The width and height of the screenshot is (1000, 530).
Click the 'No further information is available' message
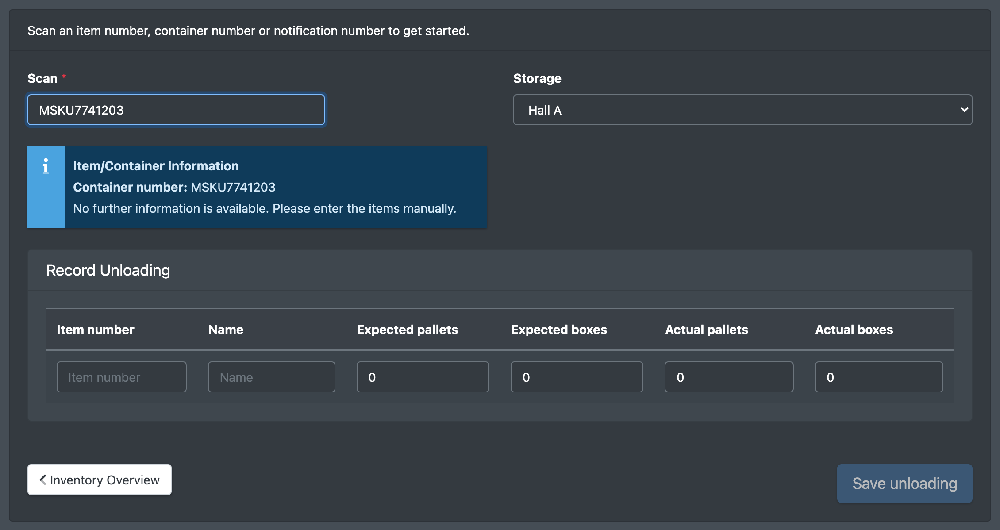pyautogui.click(x=265, y=208)
